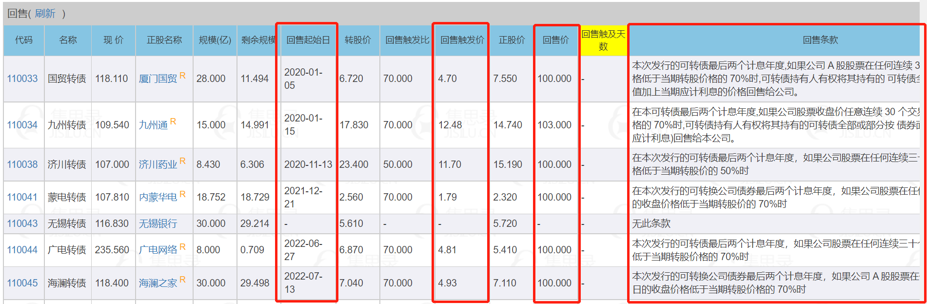Select the 蒙电转债 name cell
This screenshot has height=304, width=927.
tap(67, 197)
